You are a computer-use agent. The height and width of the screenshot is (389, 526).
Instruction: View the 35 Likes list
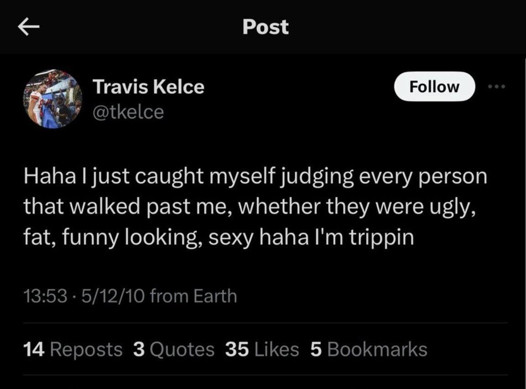262,349
